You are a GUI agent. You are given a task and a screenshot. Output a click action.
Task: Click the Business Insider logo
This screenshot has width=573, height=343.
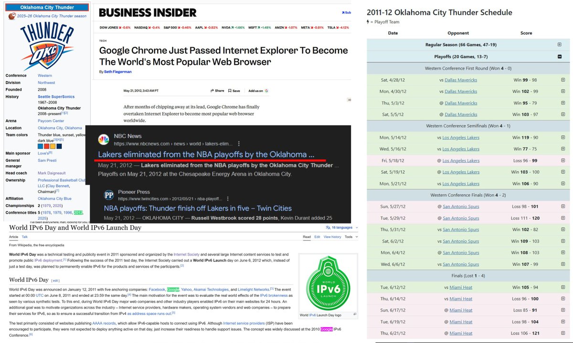[147, 12]
